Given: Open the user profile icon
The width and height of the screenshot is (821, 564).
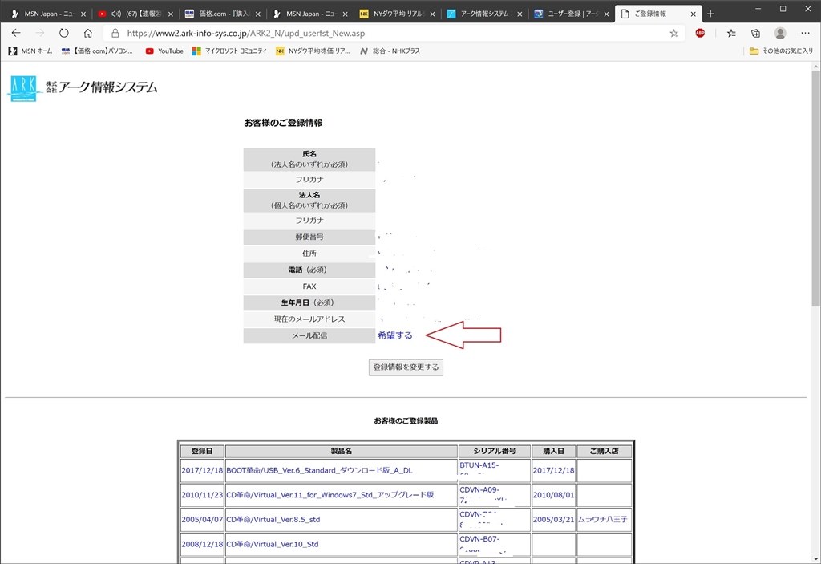Looking at the screenshot, I should point(780,33).
